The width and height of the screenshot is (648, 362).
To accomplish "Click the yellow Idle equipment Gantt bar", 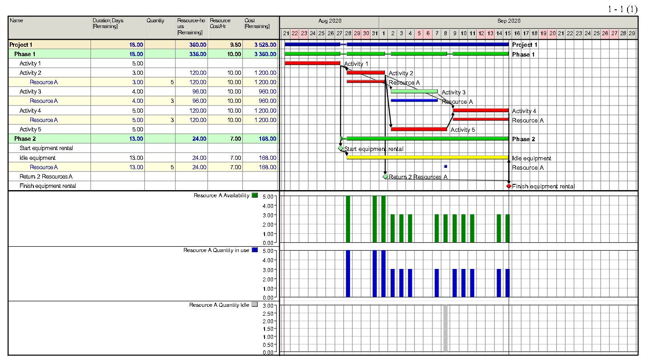I will coord(428,157).
